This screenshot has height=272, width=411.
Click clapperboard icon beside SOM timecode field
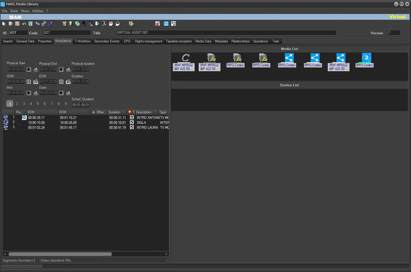click(x=36, y=82)
